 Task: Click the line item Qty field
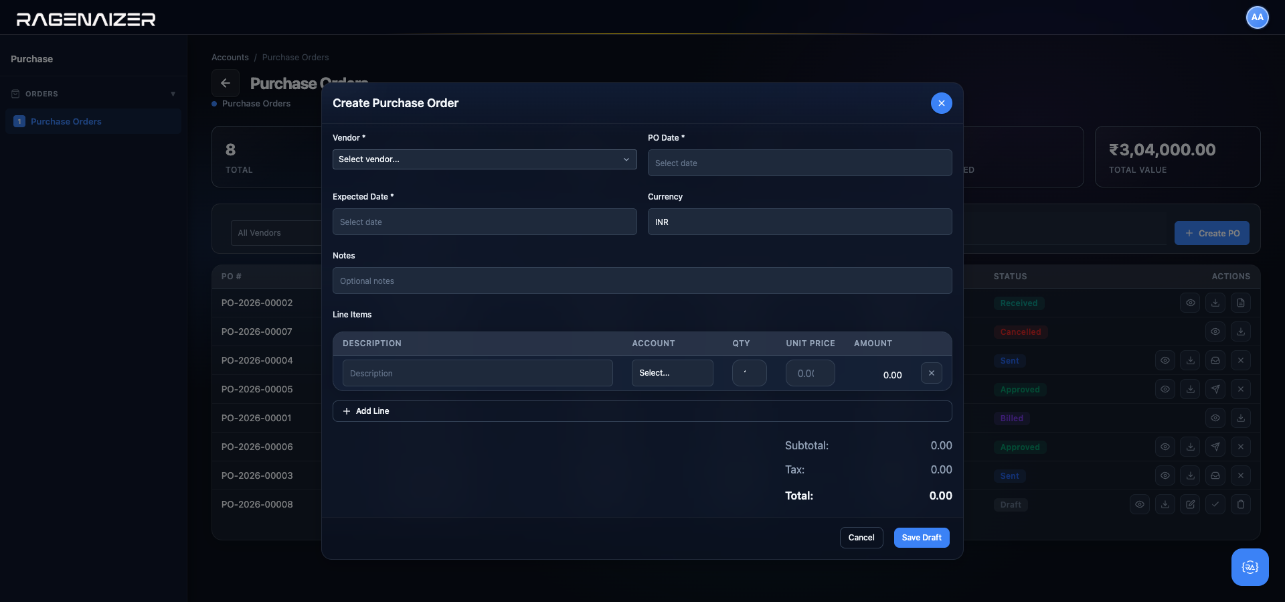(750, 373)
